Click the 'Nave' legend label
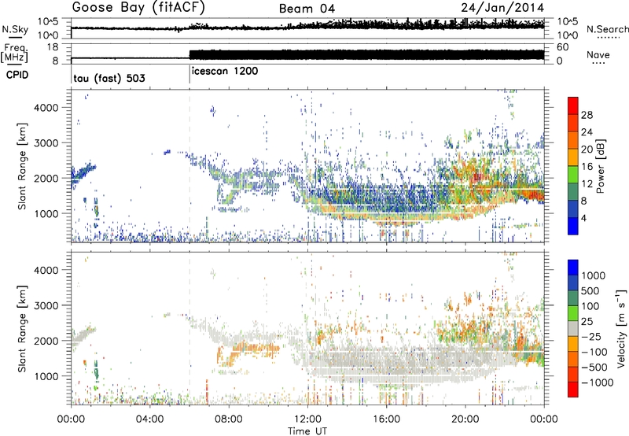Screen dimensions: 629x436 [598, 54]
